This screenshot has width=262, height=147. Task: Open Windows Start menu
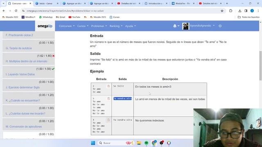[x=93, y=143]
